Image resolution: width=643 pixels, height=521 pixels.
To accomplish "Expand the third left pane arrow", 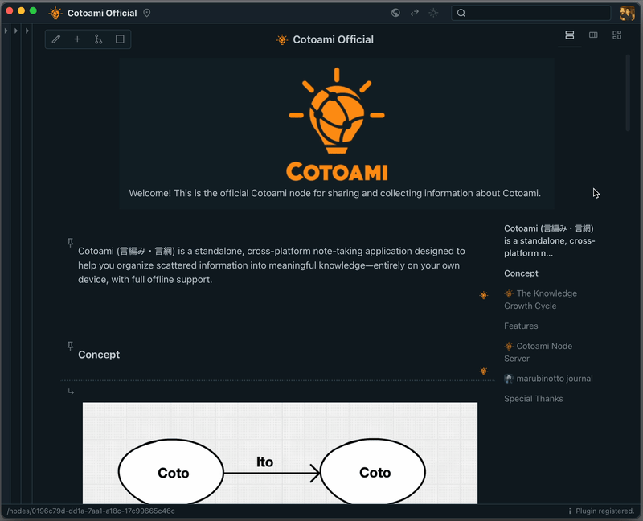I will point(27,31).
